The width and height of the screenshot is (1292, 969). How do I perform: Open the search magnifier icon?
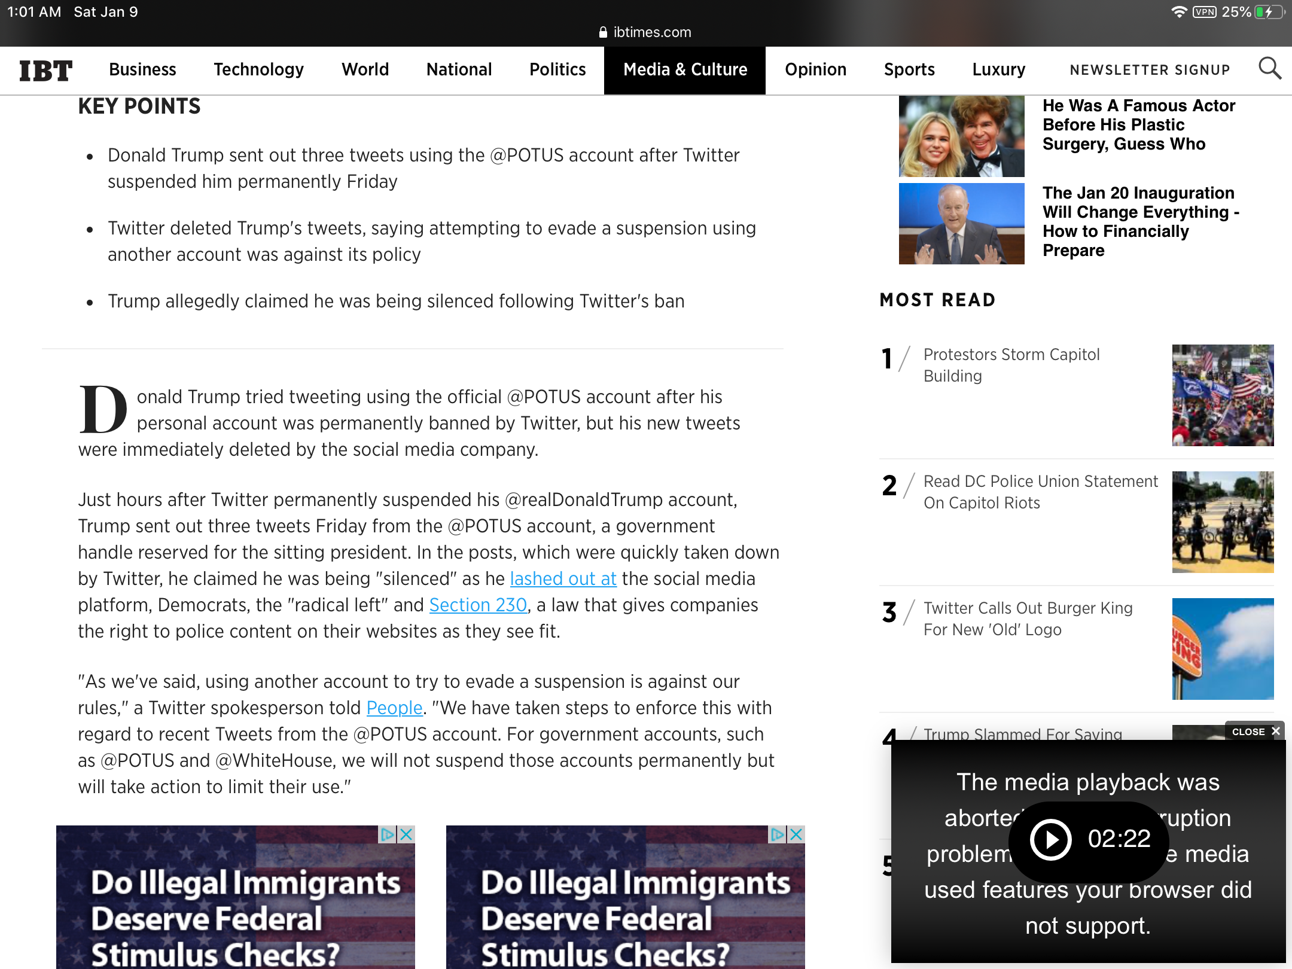(1269, 69)
